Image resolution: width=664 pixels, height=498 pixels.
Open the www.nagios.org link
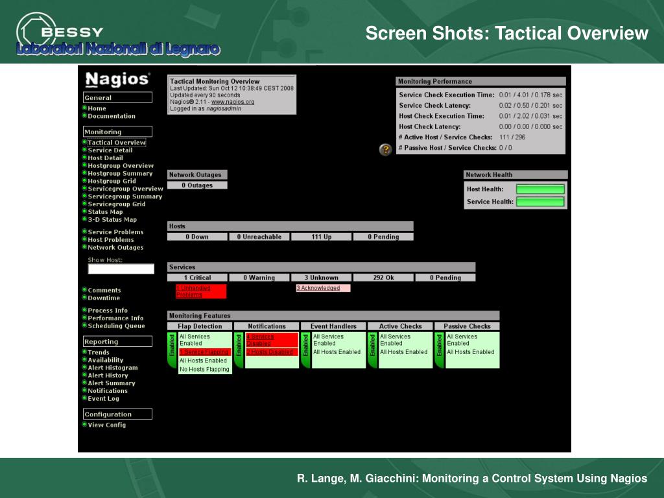233,102
